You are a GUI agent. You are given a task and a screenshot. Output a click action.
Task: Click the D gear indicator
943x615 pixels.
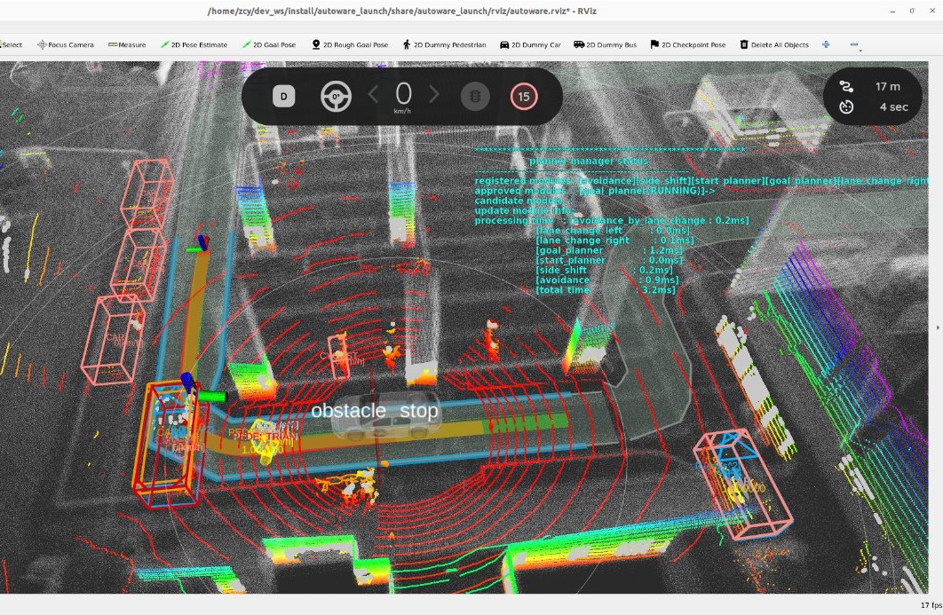point(284,96)
